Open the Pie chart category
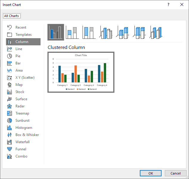 click(x=18, y=56)
